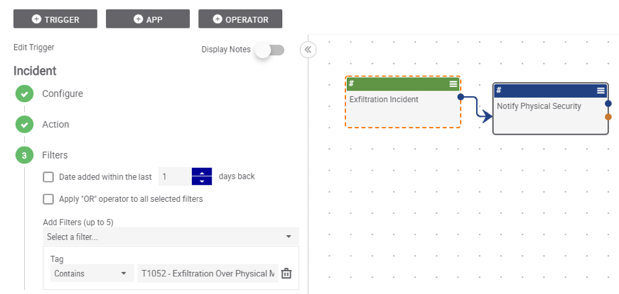The width and height of the screenshot is (619, 294).
Task: Collapse the side panel using the double-chevron icon
Action: [x=308, y=50]
